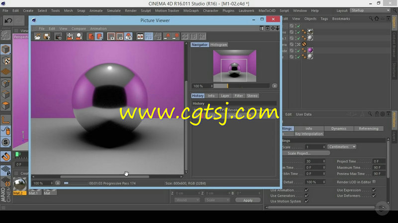Switch to Stereo tab in Picture Viewer
Screen dimensions: 398x223
coord(252,96)
